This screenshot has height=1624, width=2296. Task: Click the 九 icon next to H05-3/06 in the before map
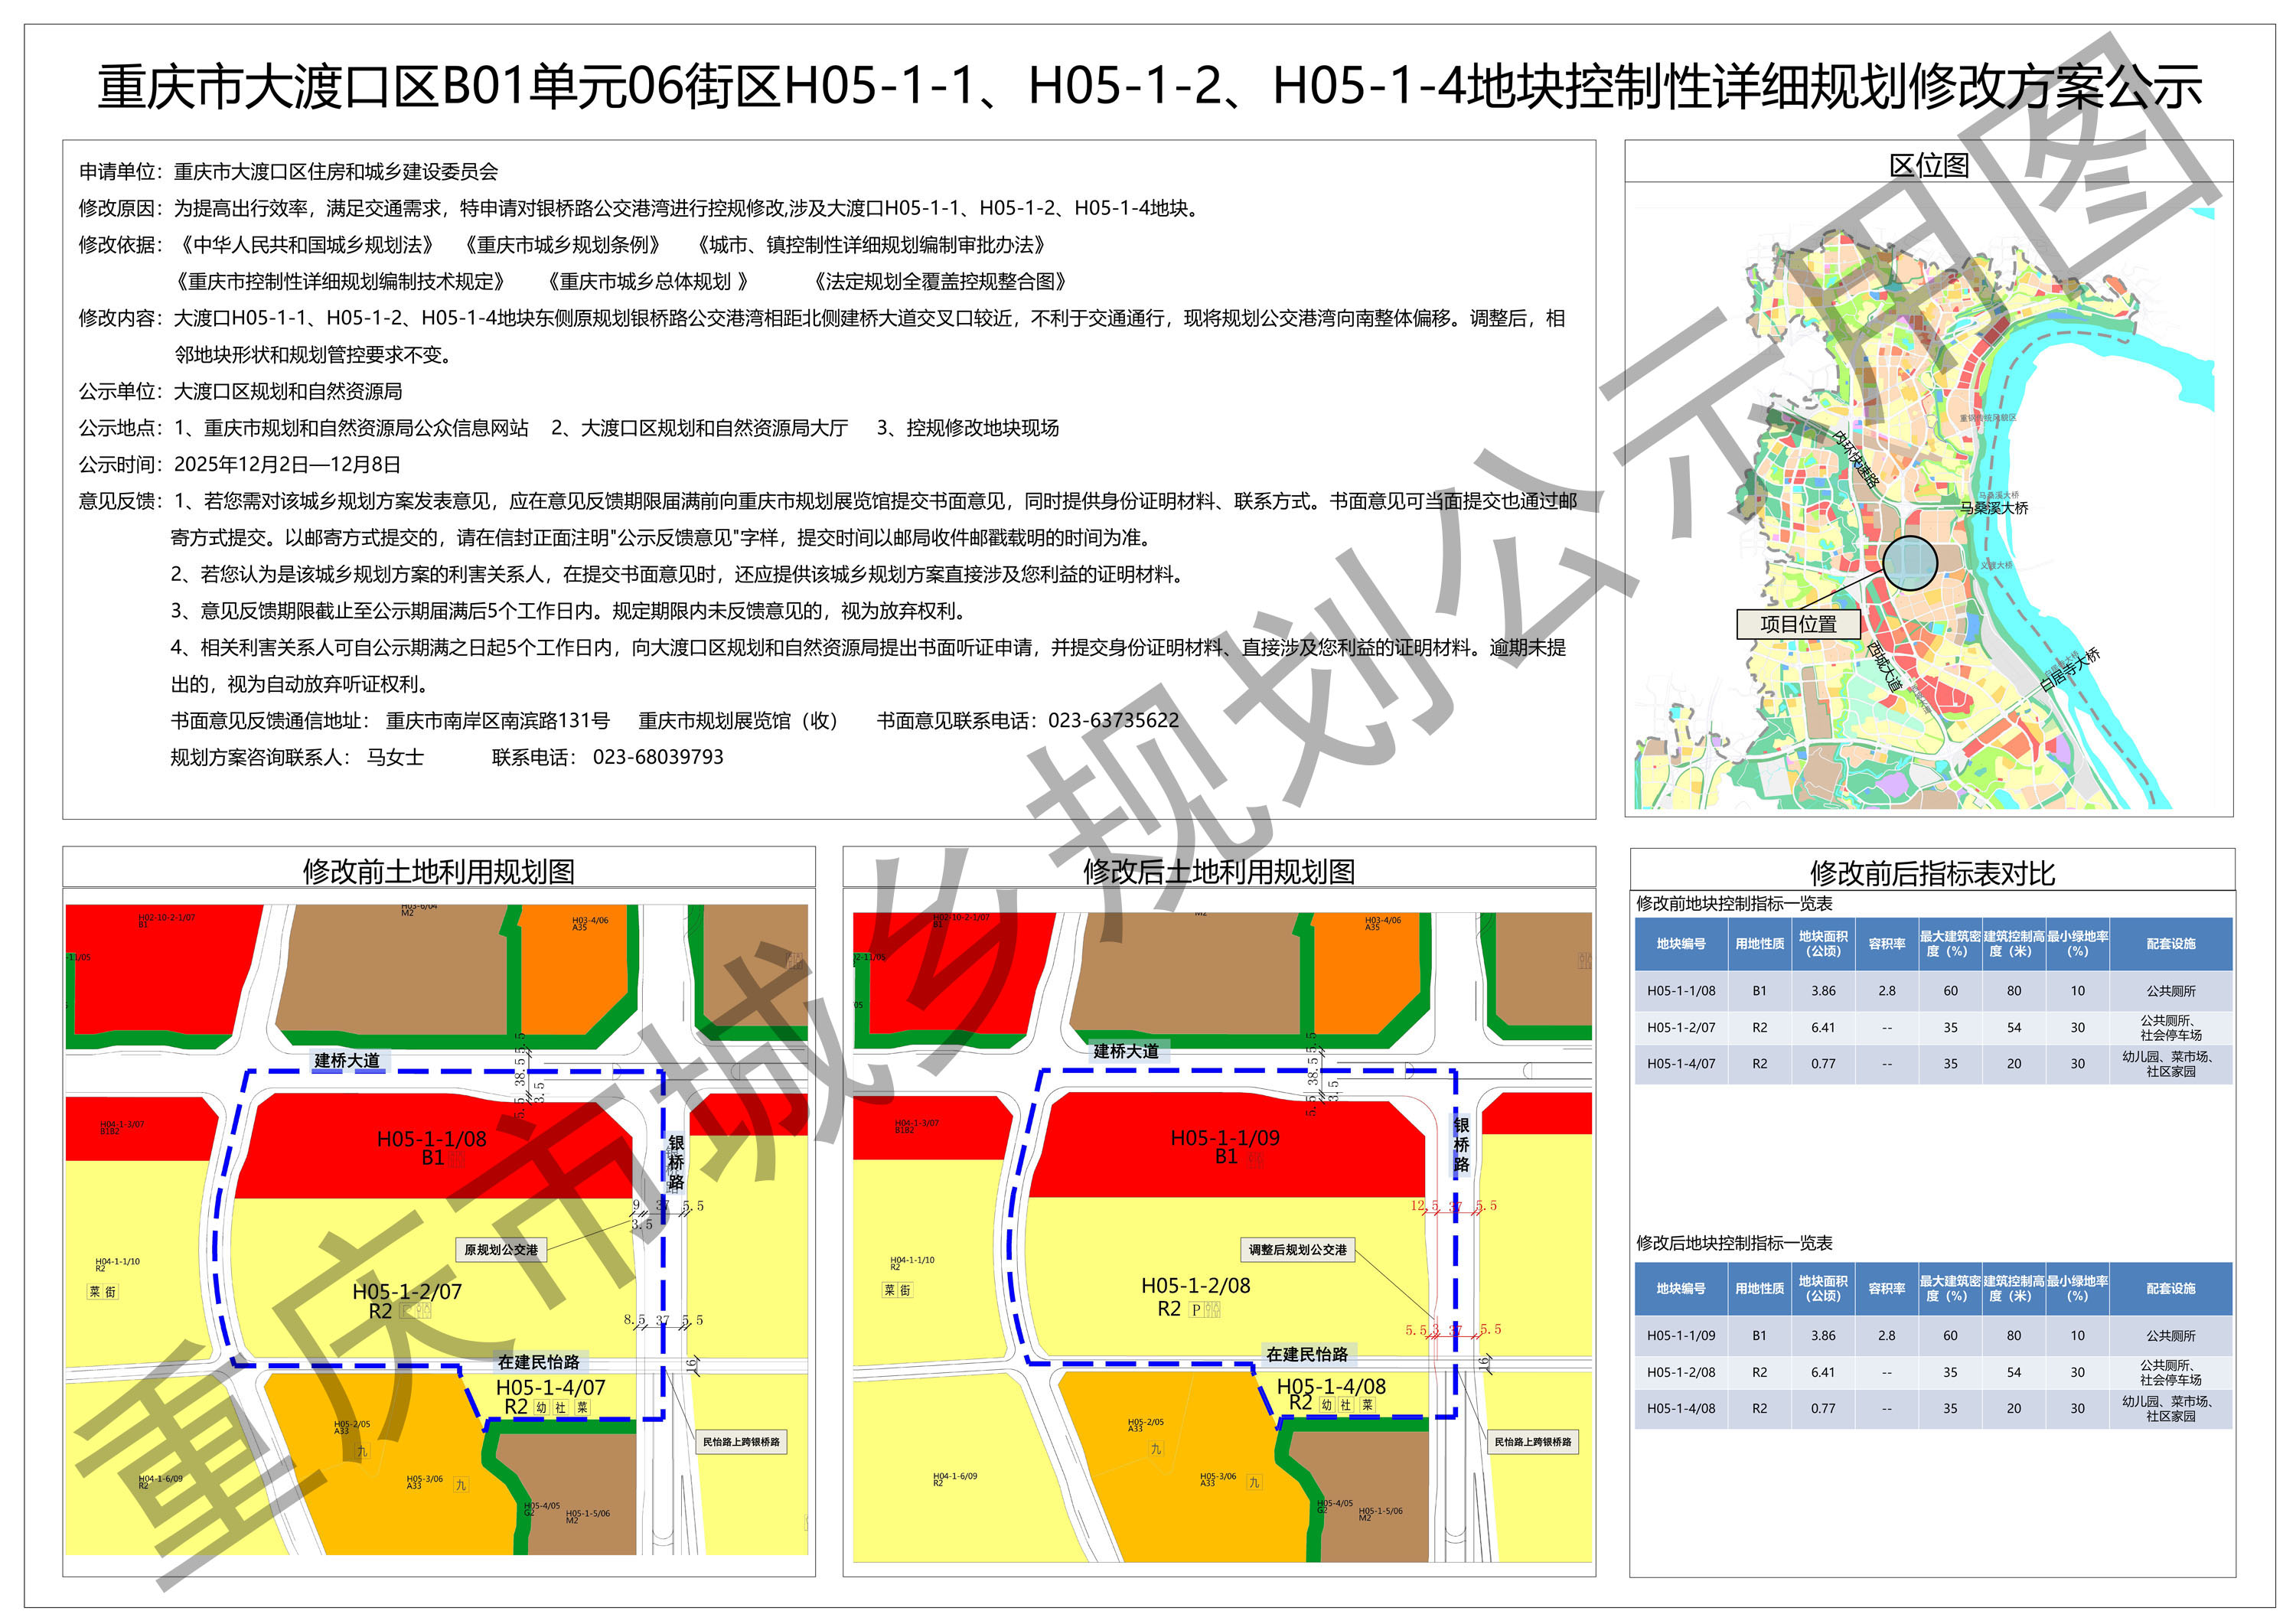461,1485
